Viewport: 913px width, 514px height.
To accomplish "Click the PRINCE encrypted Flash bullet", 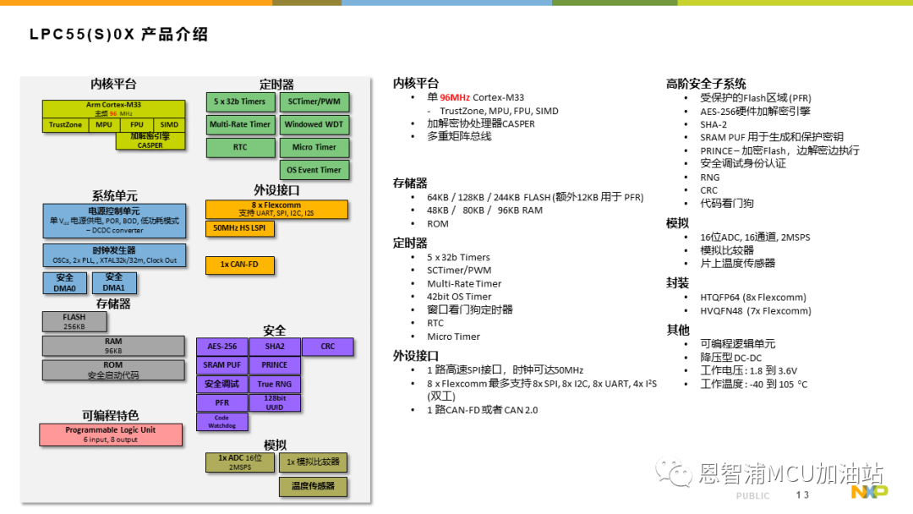I will (x=779, y=150).
